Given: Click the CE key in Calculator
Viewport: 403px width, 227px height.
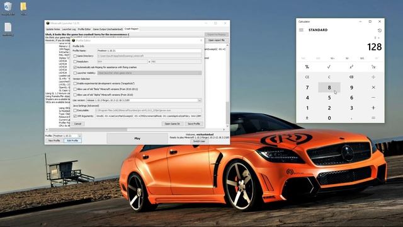Looking at the screenshot, I should (307, 77).
